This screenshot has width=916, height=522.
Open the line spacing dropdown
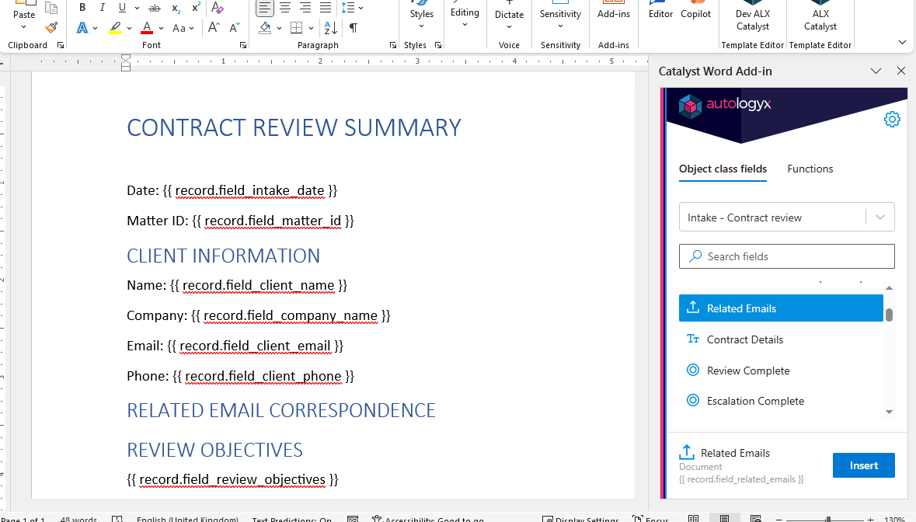[361, 8]
